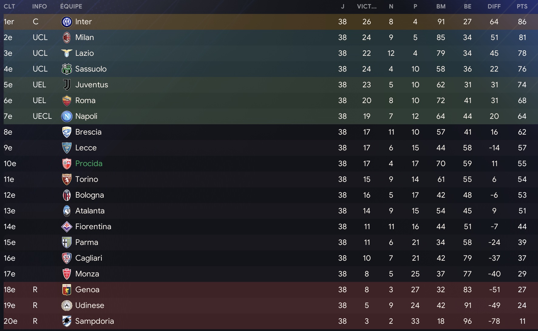Select the Lazio eagle crest
The width and height of the screenshot is (538, 331).
tap(67, 53)
